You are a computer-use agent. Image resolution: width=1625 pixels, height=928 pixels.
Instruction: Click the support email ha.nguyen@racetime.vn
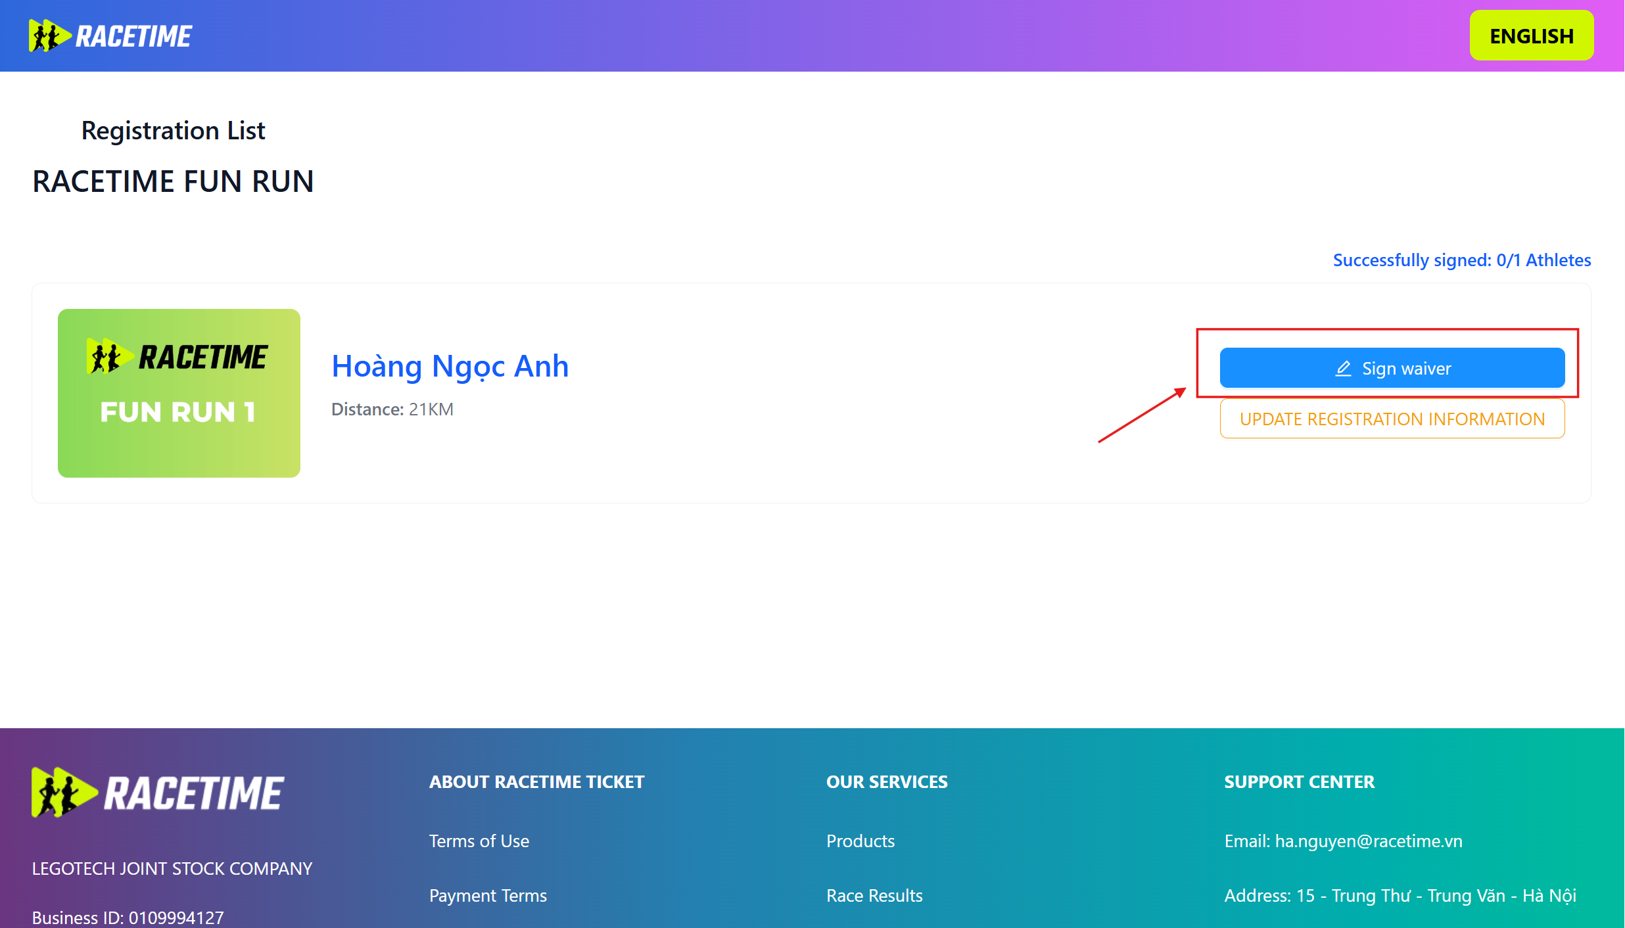1344,841
